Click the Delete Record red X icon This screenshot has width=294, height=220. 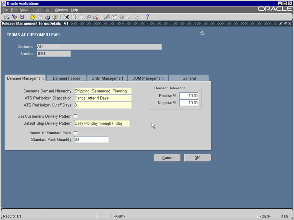tap(96, 17)
